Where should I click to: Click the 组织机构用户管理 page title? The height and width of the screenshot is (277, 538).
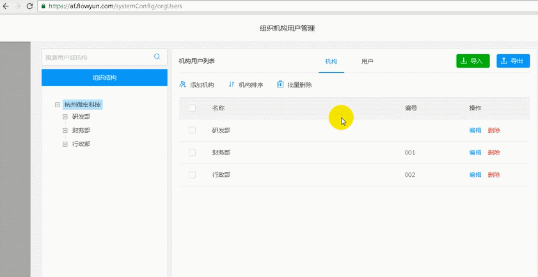coord(287,29)
